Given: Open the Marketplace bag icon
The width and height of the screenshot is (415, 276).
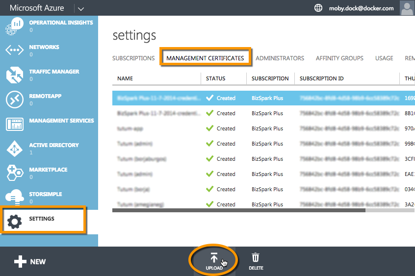Looking at the screenshot, I should pos(14,173).
